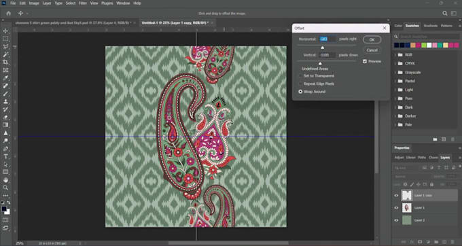Open the Image menu
Screen dimensions: 462x246
34,3
